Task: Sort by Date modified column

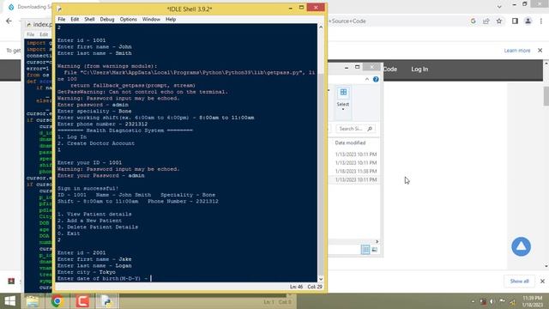Action: (350, 142)
